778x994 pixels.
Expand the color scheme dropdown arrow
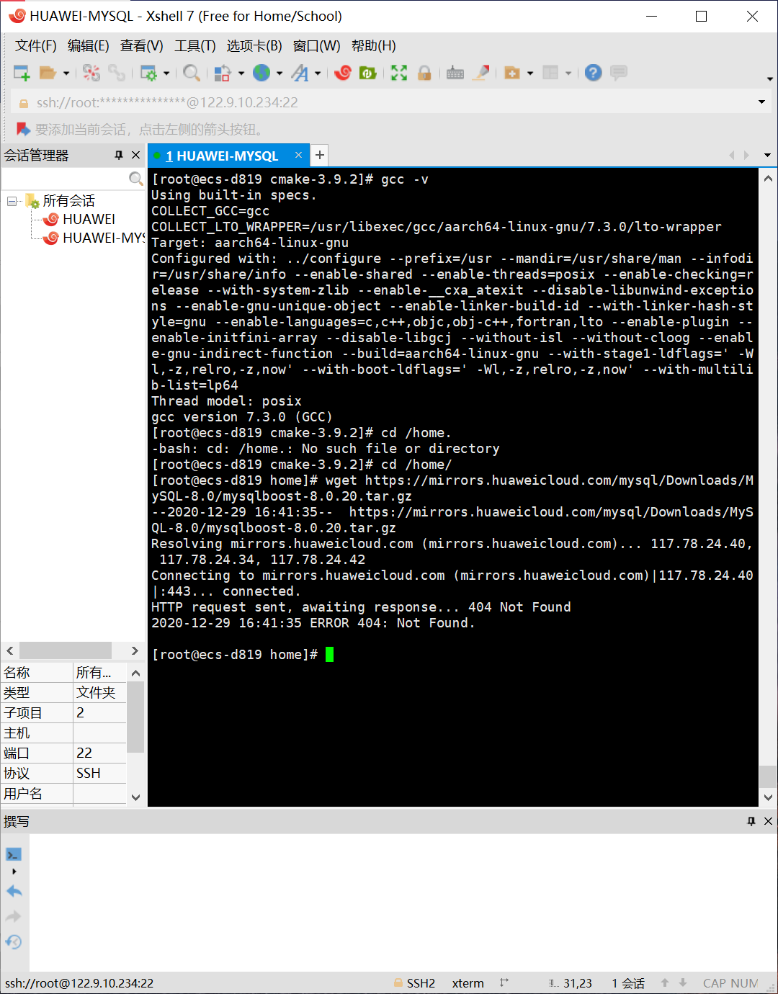coord(241,73)
